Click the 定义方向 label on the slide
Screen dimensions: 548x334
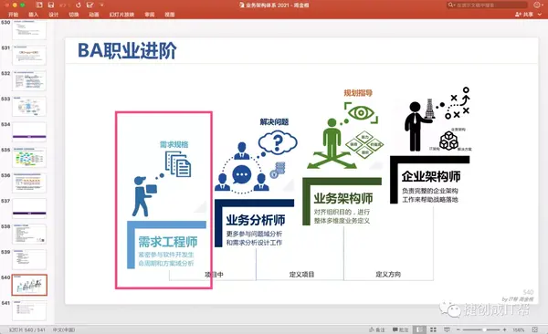click(388, 275)
